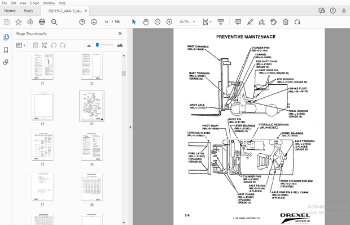Click the Delete trash icon in main toolbar
The height and width of the screenshot is (225, 350).
pos(286,22)
